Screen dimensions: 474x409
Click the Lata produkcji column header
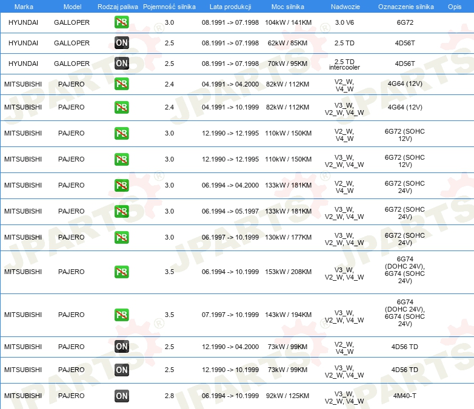(230, 7)
